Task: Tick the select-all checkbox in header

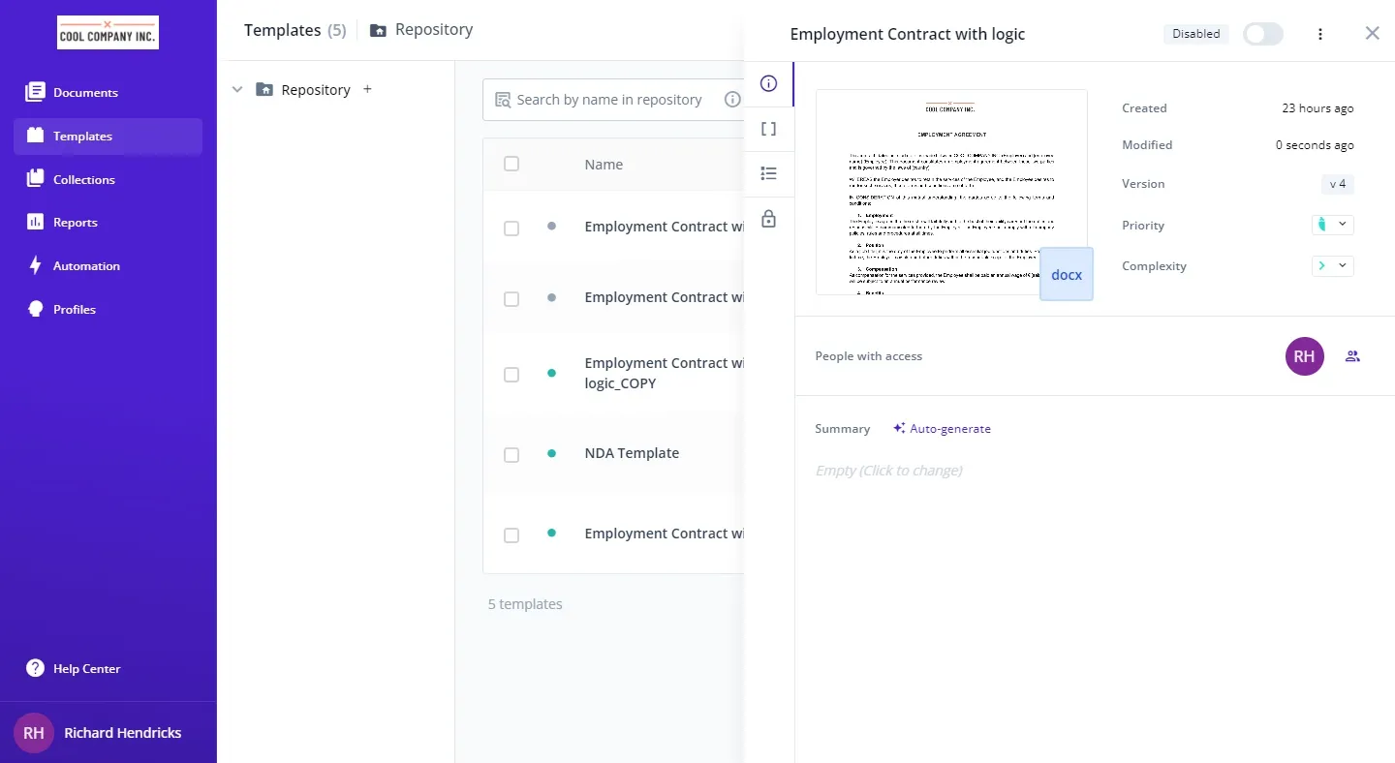Action: [511, 164]
